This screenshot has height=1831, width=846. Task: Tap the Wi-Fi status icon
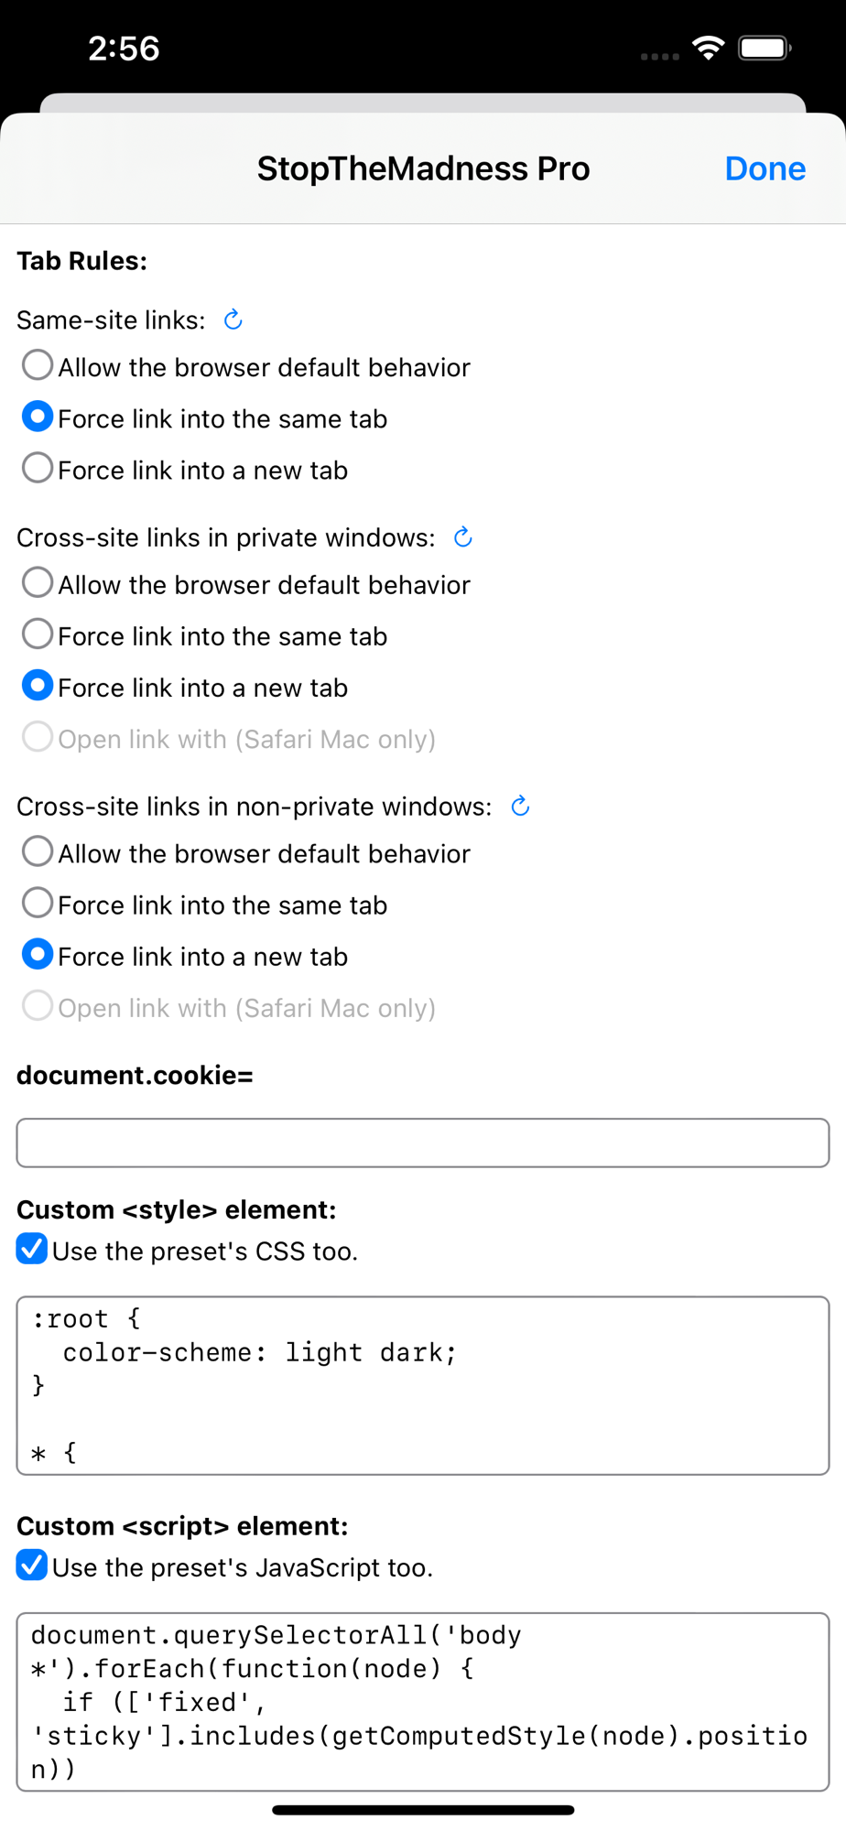point(709,48)
